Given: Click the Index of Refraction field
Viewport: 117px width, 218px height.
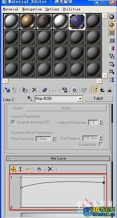Looking at the screenshot, I should click(x=93, y=122).
